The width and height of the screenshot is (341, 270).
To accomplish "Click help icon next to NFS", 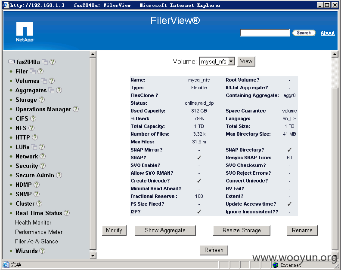I will tap(31, 128).
